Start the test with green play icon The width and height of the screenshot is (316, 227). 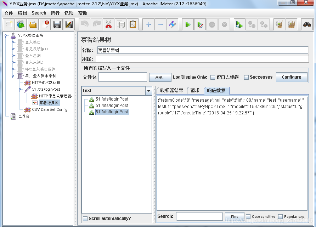coord(188,24)
